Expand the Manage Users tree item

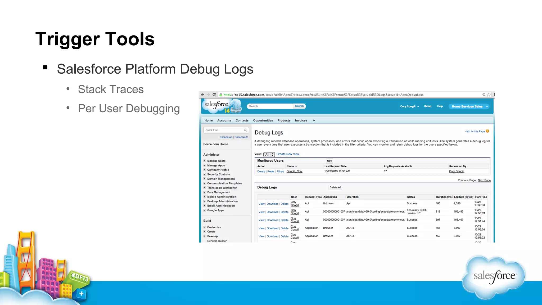tap(205, 161)
